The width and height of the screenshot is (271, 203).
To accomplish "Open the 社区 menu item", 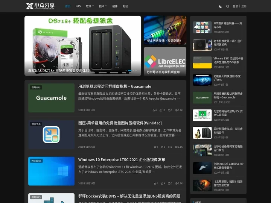I will click(125, 6).
